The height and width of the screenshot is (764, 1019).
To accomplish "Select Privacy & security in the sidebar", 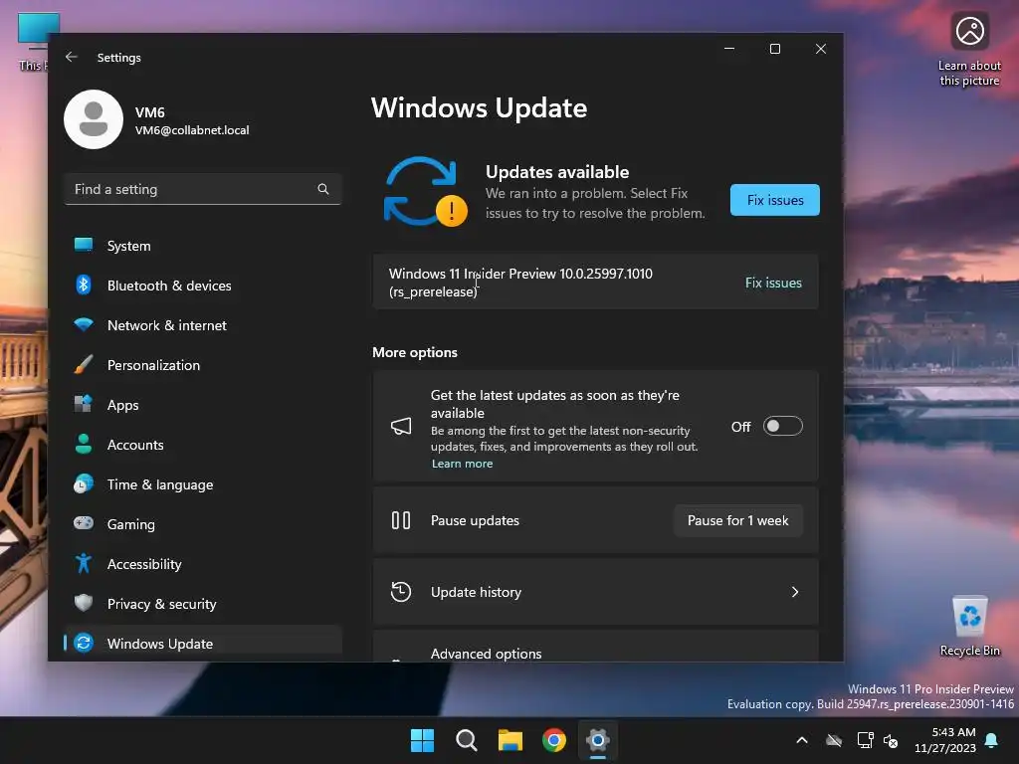I will pos(203,604).
